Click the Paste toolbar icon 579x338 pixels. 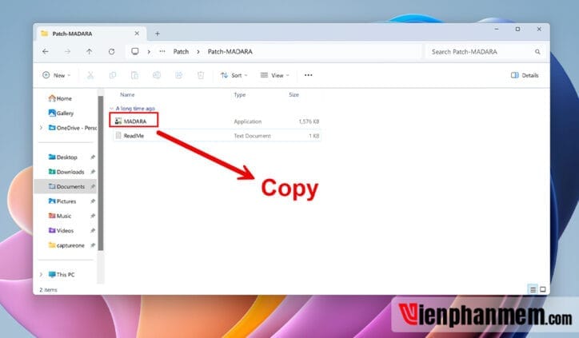coord(134,75)
